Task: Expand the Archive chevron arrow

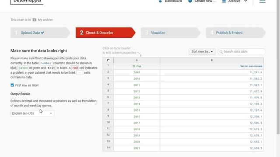Action: pyautogui.click(x=246, y=1)
